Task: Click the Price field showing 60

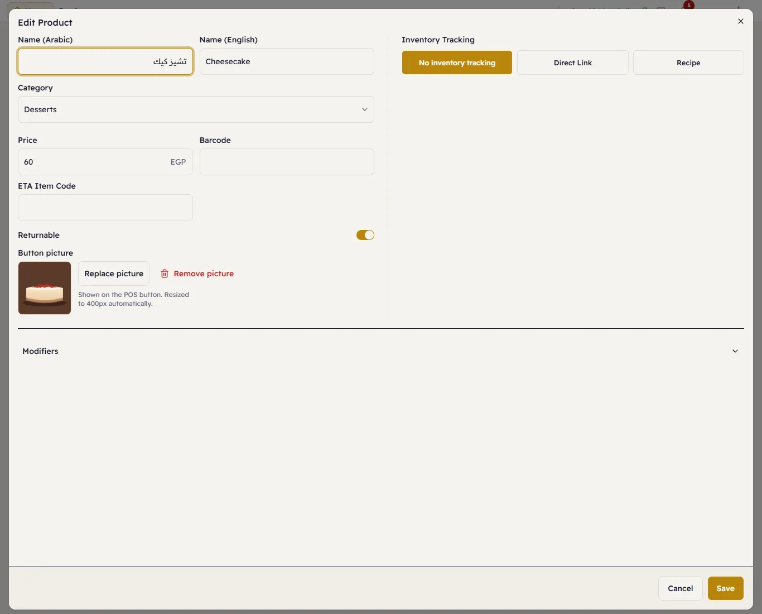Action: point(105,162)
